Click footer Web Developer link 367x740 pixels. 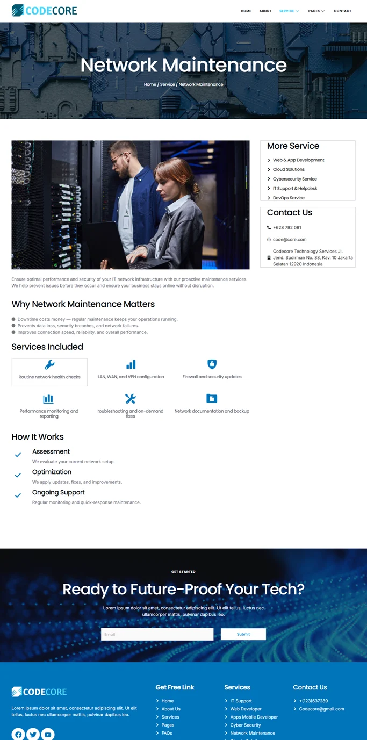click(x=246, y=709)
